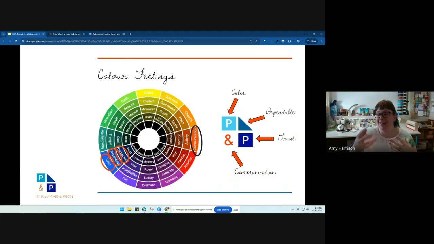Click the Romantic segment on the color wheel
This screenshot has height=244, width=434.
[x=171, y=179]
